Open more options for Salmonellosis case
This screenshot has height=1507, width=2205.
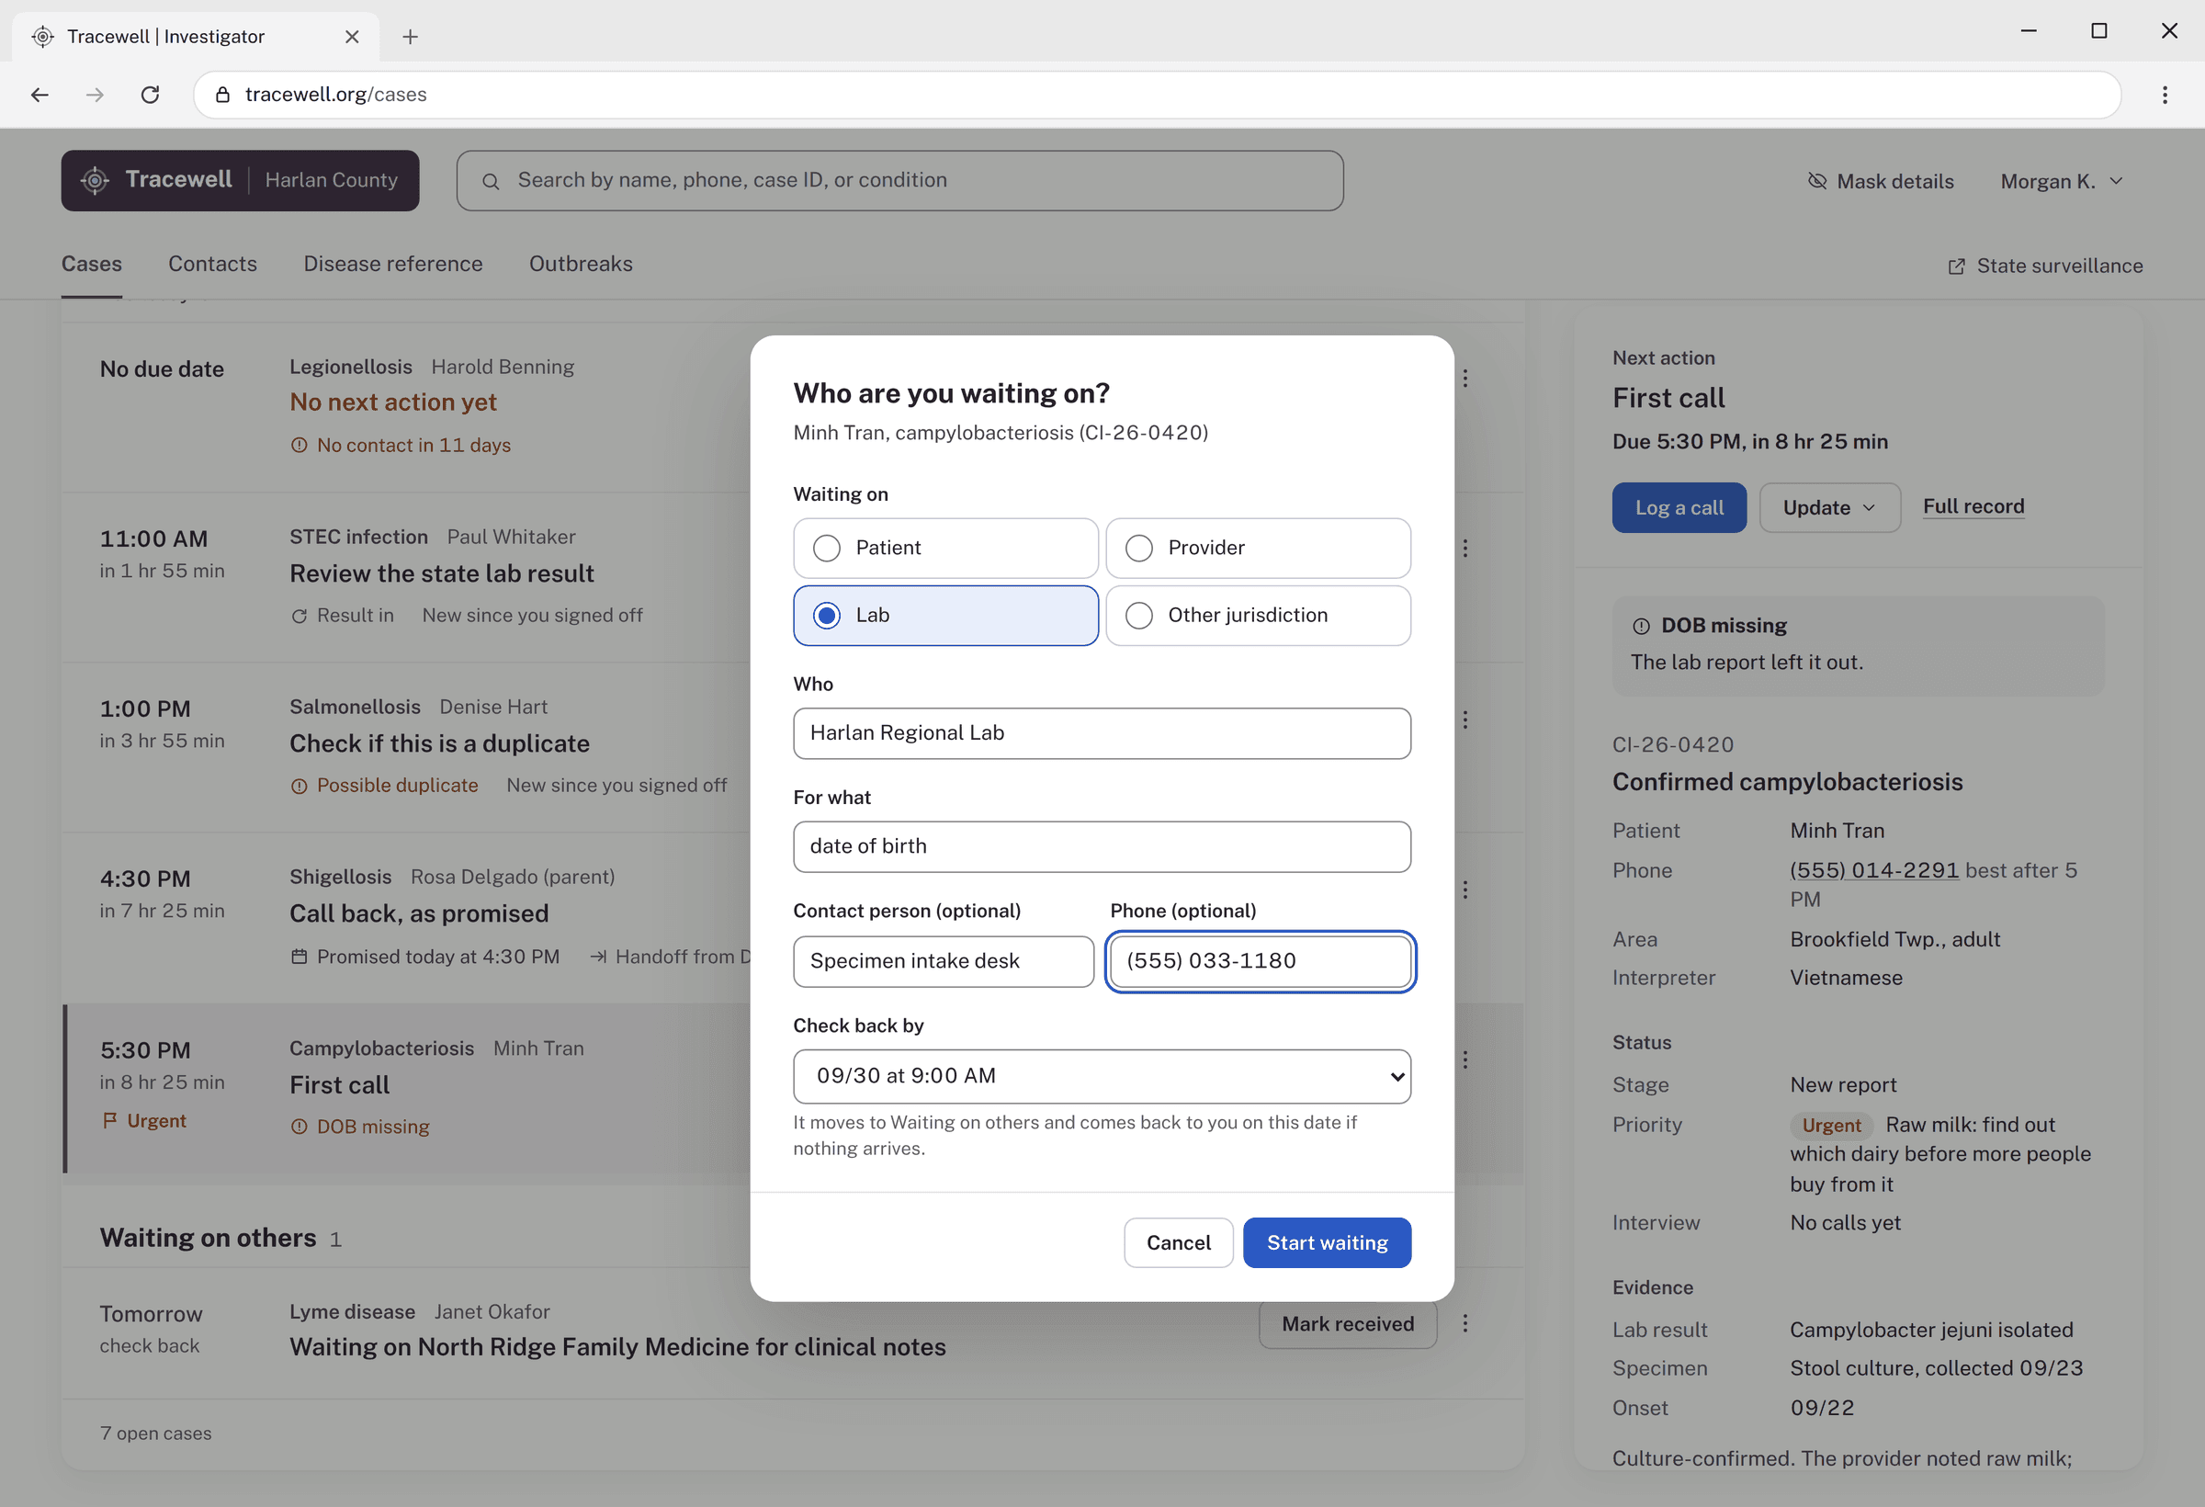pyautogui.click(x=1464, y=720)
